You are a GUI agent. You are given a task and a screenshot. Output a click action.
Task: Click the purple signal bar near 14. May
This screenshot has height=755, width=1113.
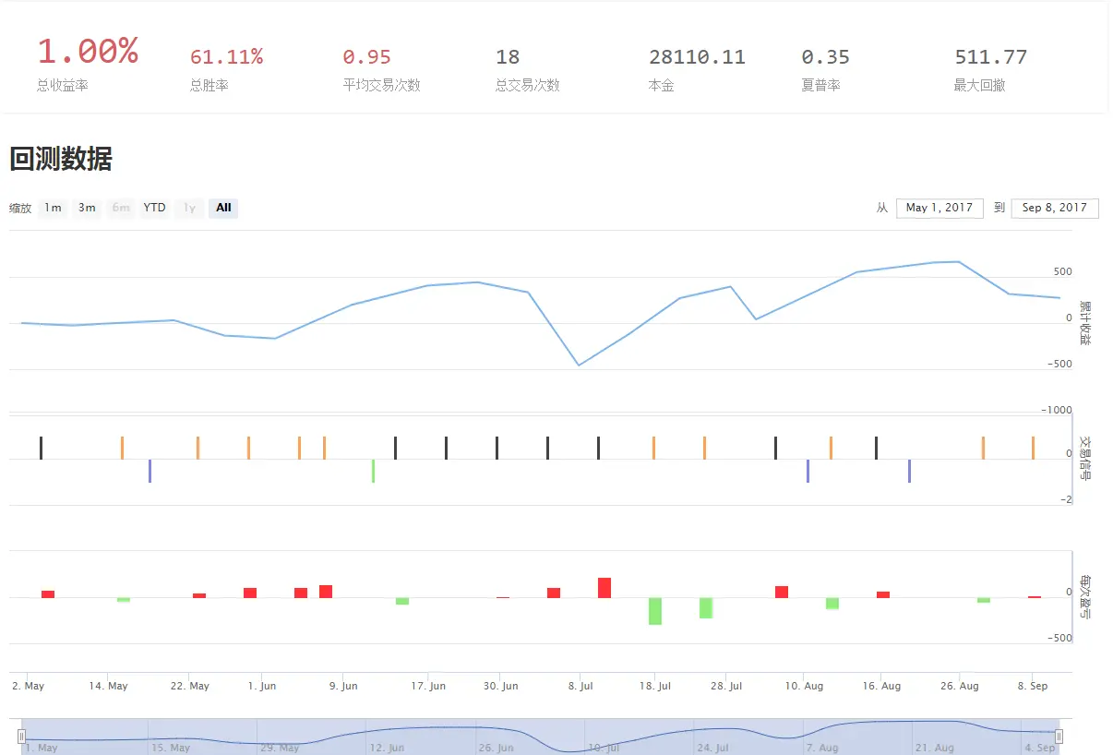point(150,471)
